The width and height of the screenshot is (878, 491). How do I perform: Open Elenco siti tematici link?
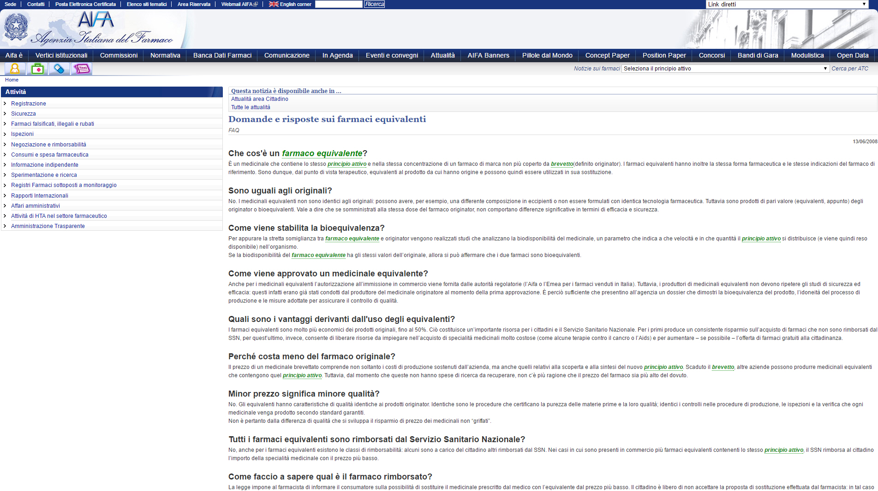tap(147, 4)
